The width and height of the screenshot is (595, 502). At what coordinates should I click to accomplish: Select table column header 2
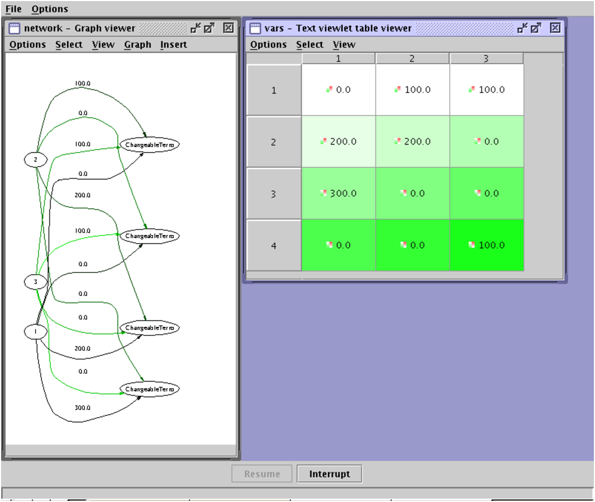coord(412,59)
